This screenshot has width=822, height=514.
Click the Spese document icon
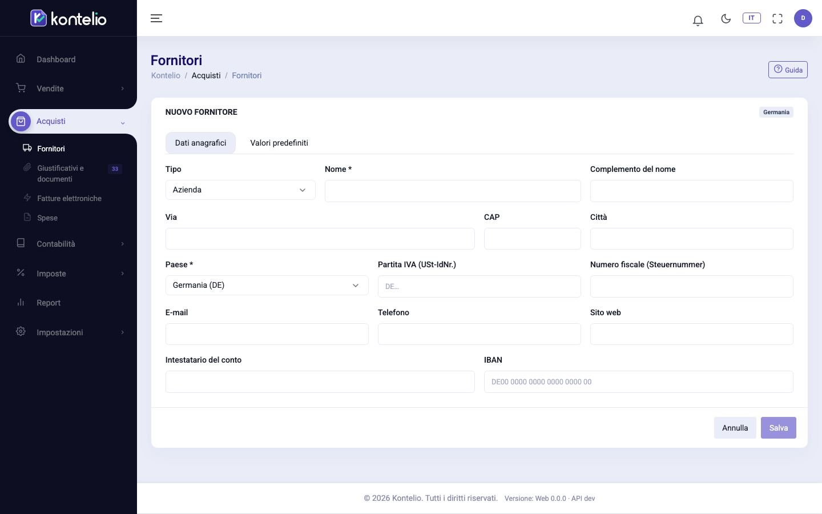[x=27, y=217]
